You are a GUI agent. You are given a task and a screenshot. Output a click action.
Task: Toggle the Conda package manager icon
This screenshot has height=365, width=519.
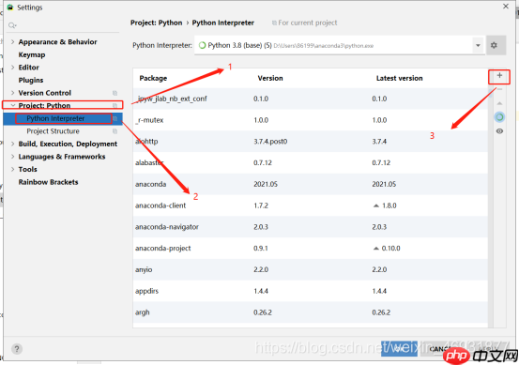tap(499, 116)
